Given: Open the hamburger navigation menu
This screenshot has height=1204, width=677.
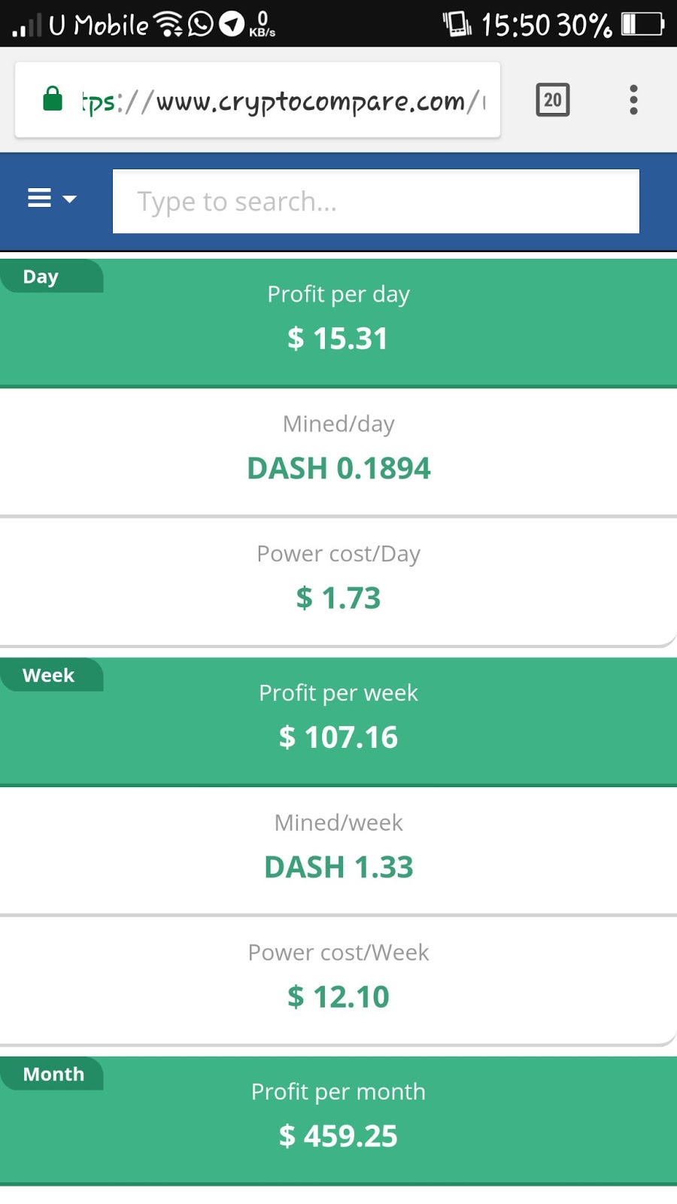Looking at the screenshot, I should [x=39, y=199].
